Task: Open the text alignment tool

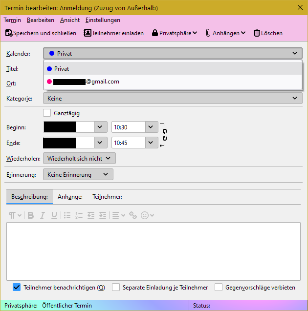Action: tap(118, 215)
